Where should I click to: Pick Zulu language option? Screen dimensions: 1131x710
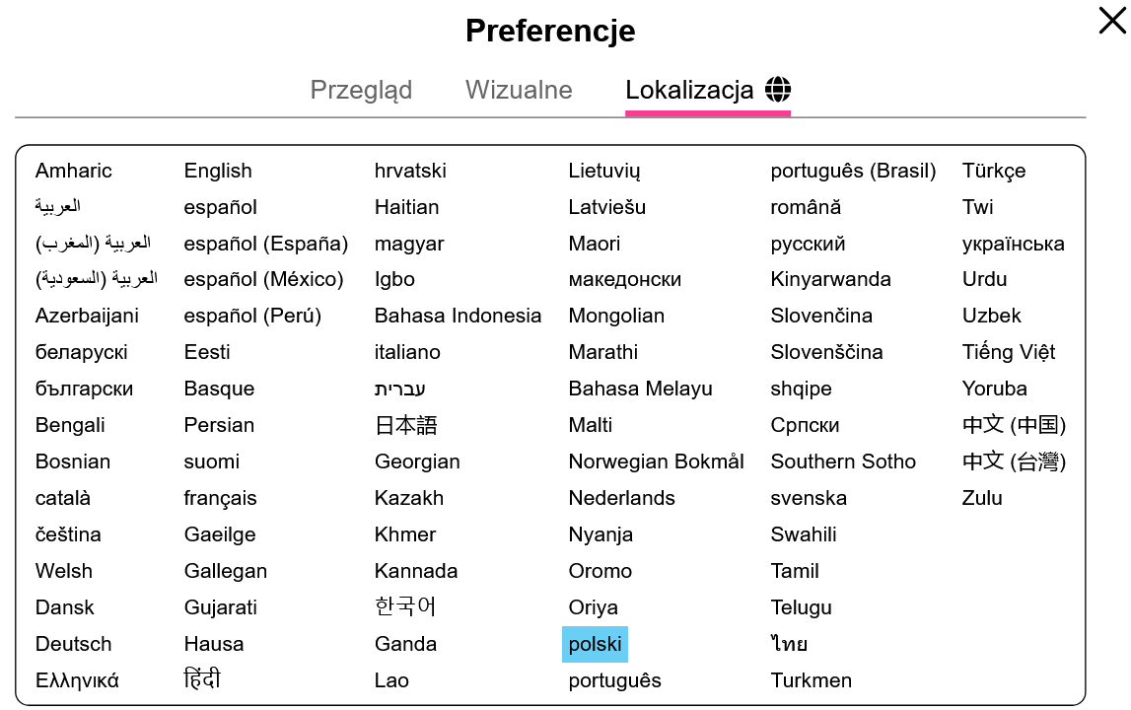[x=982, y=498]
